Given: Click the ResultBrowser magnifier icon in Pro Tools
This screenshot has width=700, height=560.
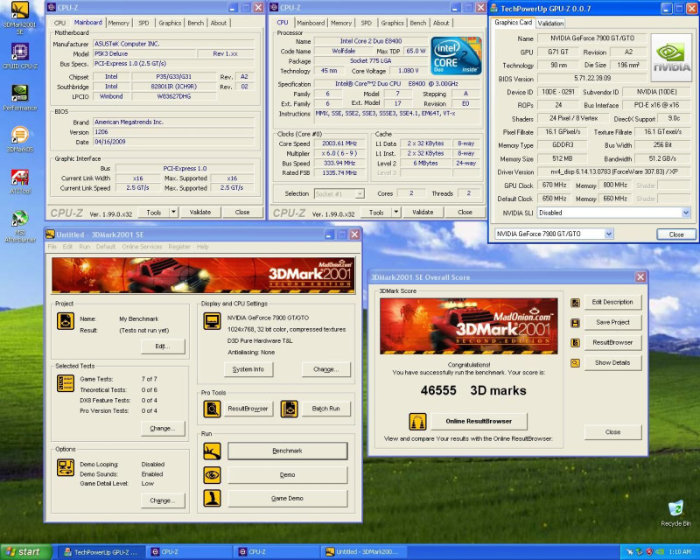Looking at the screenshot, I should pos(212,409).
